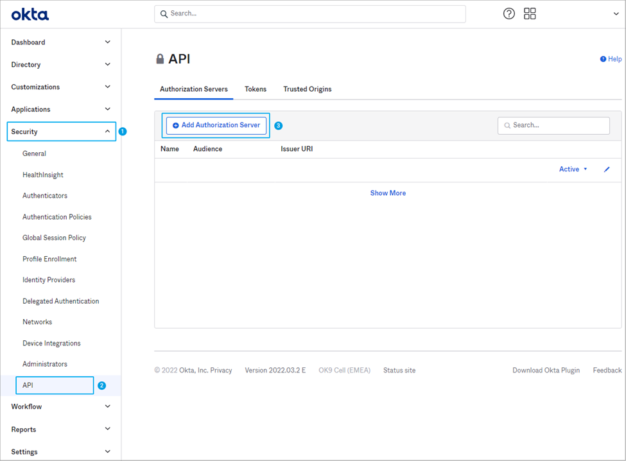
Task: Click the Version 2022.03.2 E link
Action: tap(275, 370)
